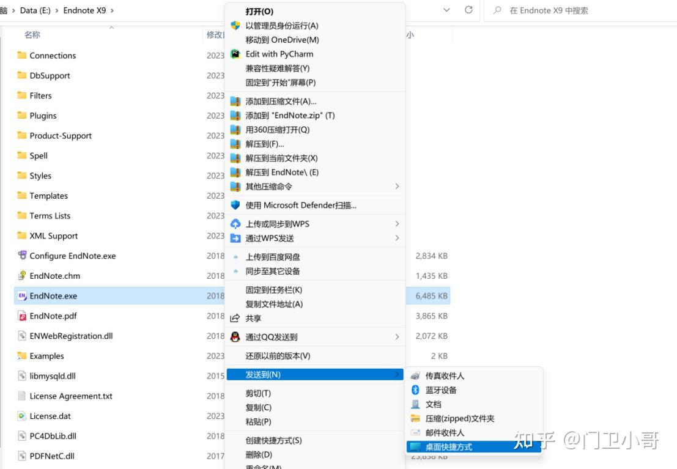Open the breadcrumb dropdown chevron in the address bar
Image resolution: width=677 pixels, height=469 pixels.
446,10
